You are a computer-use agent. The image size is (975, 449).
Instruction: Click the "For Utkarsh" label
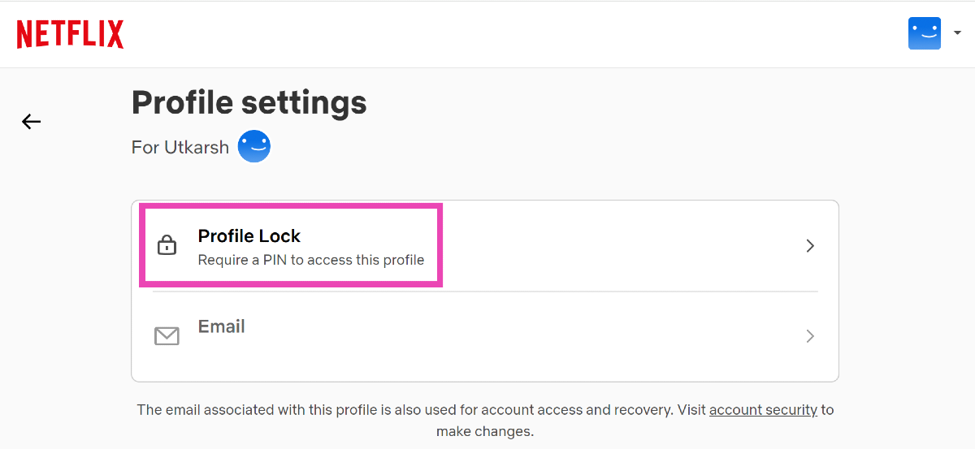click(x=180, y=148)
